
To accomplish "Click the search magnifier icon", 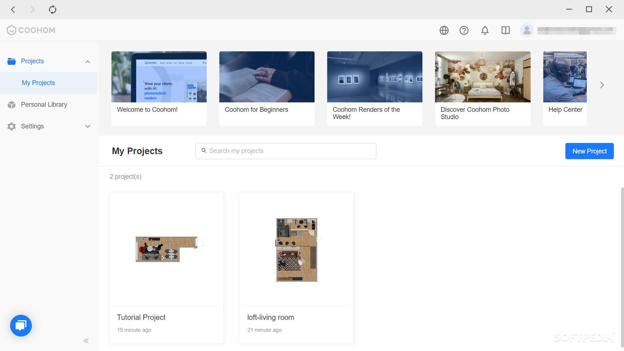I will click(204, 150).
